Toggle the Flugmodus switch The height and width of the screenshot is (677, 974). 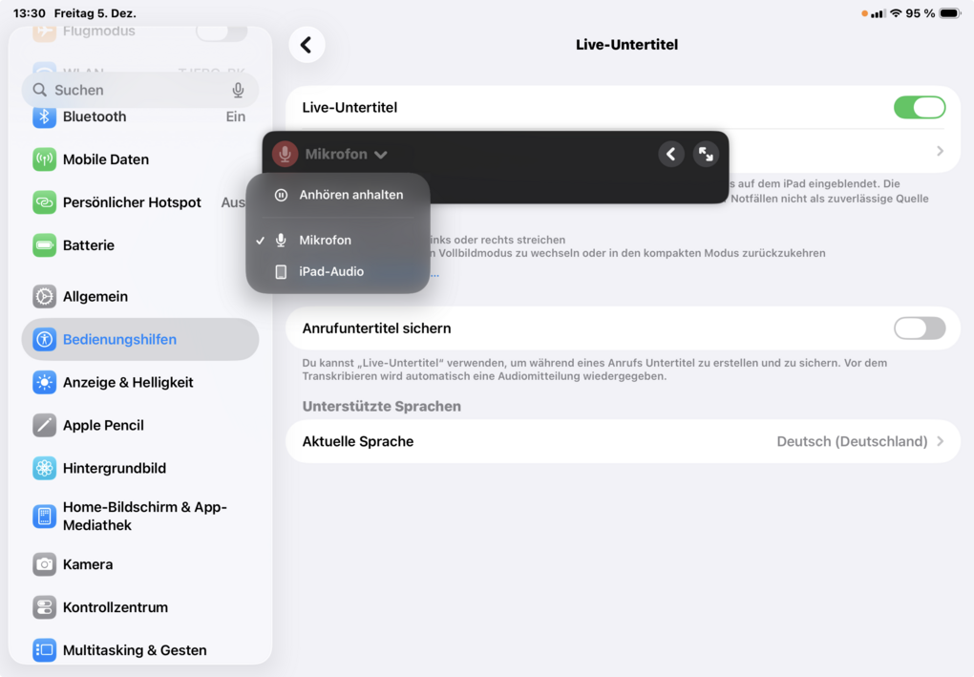(222, 32)
